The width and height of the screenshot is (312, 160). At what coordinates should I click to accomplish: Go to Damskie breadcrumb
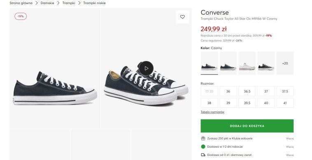click(x=47, y=3)
